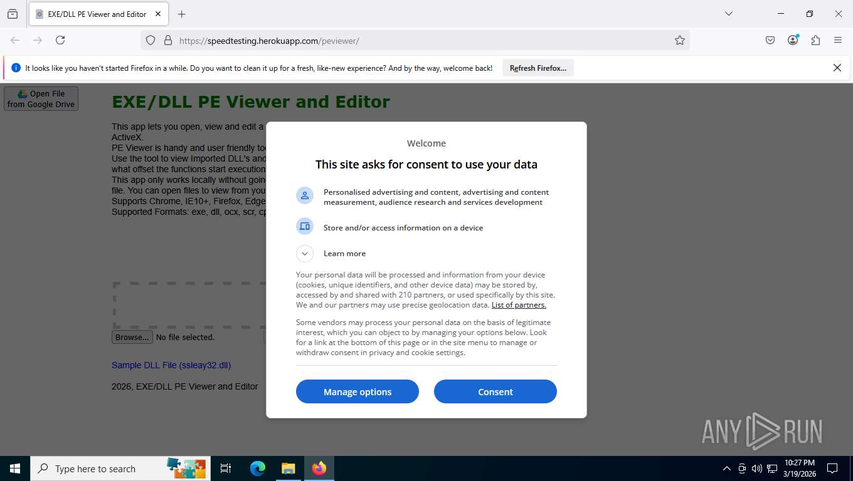Reload the current page
853x481 pixels.
[x=60, y=40]
